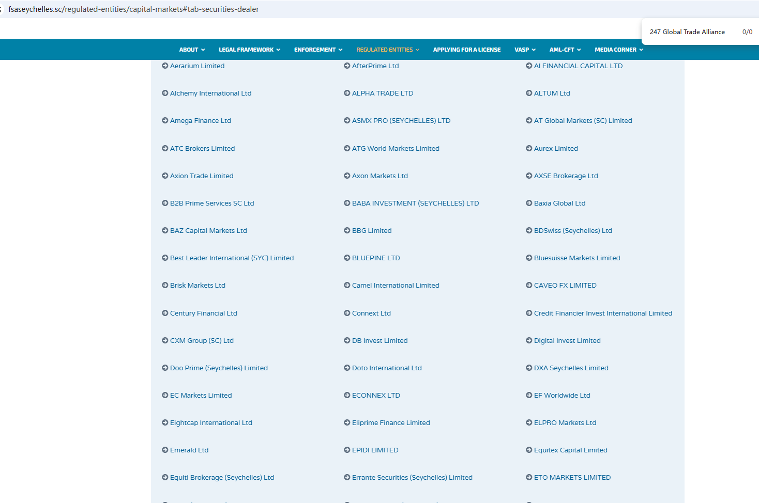Click the arrow icon beside CAVEO FX LIMITED
Screen dimensions: 759x503
(x=529, y=285)
